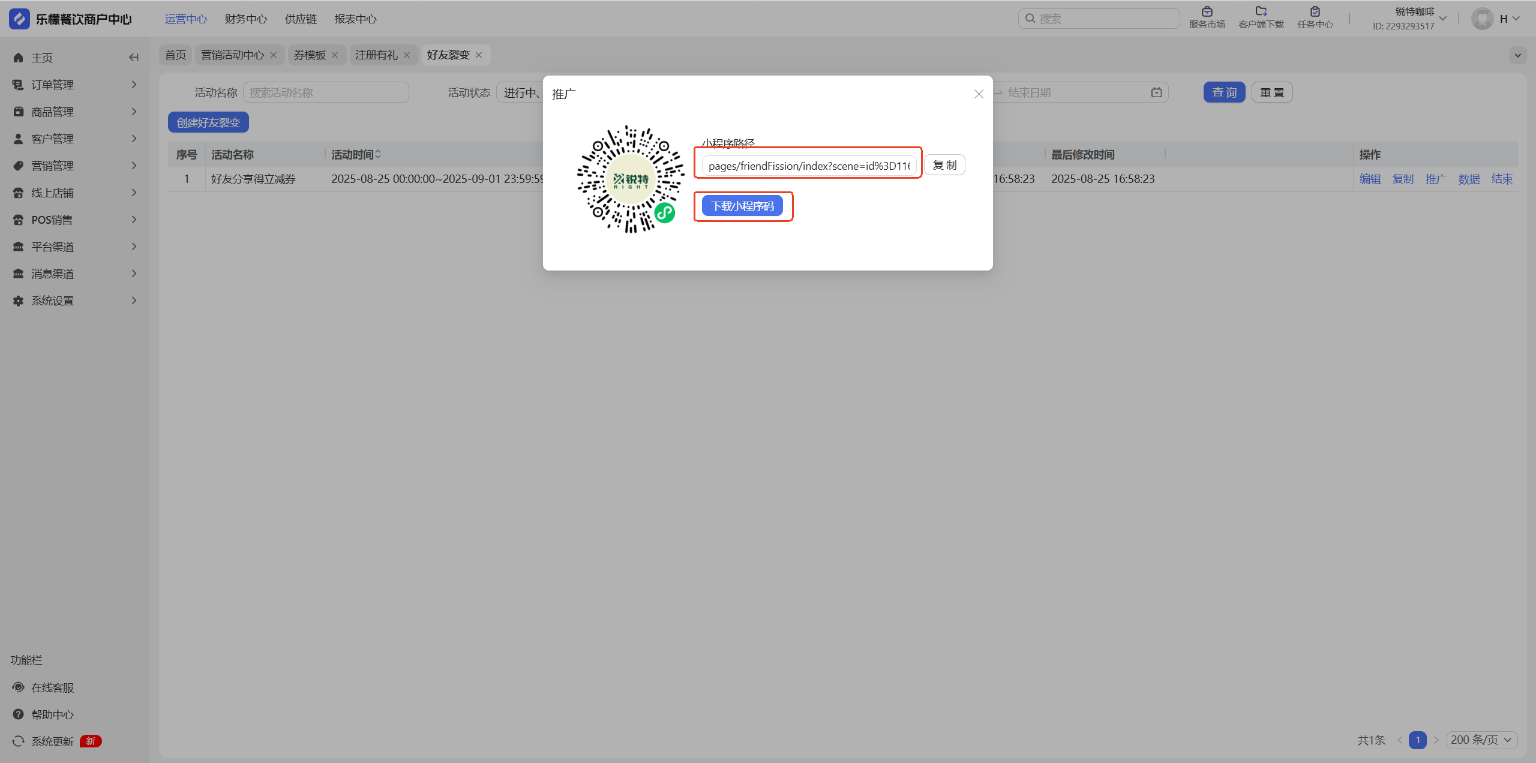This screenshot has height=763, width=1536.
Task: Open the 服务市场 icon
Action: pyautogui.click(x=1207, y=11)
